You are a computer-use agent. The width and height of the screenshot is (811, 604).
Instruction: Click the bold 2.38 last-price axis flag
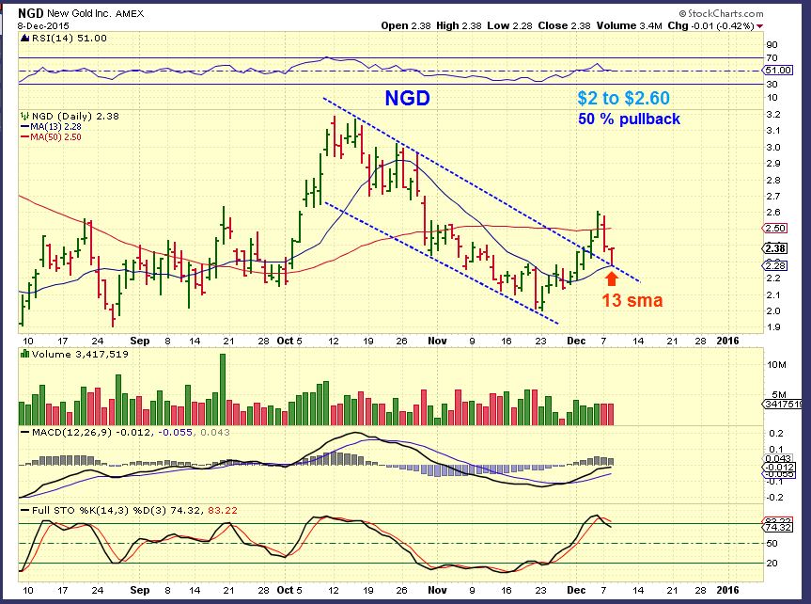coord(774,248)
